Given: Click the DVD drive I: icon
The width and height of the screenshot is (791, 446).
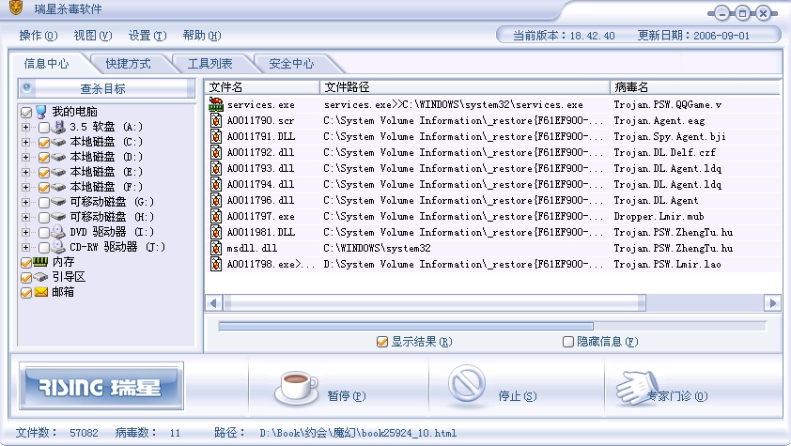Looking at the screenshot, I should pyautogui.click(x=58, y=232).
